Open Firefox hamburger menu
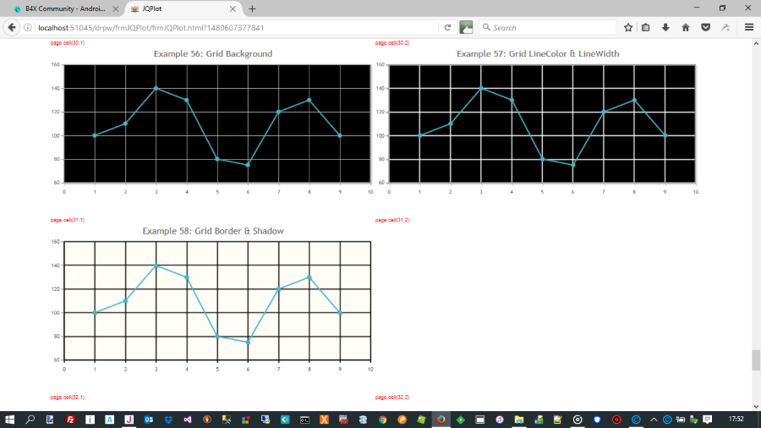761x428 pixels. (749, 28)
